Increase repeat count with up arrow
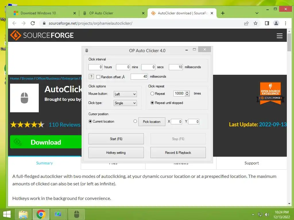 click(x=187, y=92)
